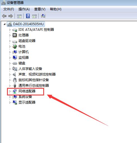Select the 通用串行总线控制器 tree item
The image size is (137, 143).
(34, 86)
